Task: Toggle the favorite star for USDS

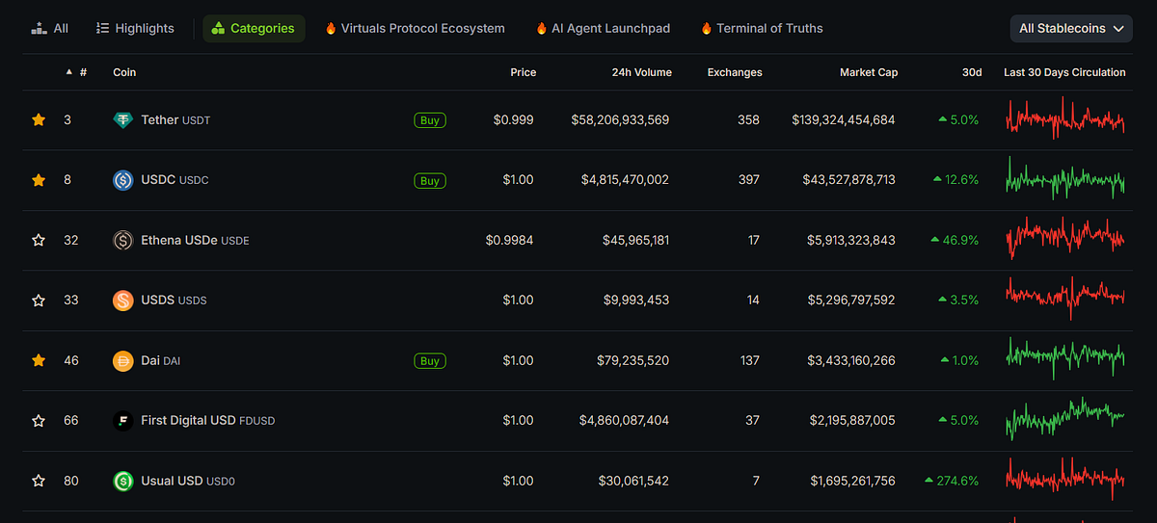Action: click(x=39, y=301)
